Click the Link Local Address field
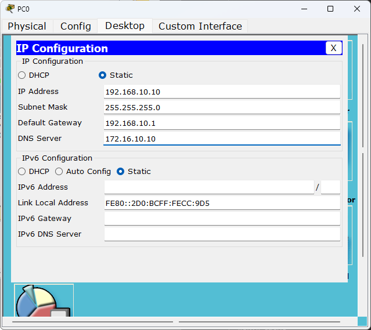The width and height of the screenshot is (371, 330). [x=222, y=203]
